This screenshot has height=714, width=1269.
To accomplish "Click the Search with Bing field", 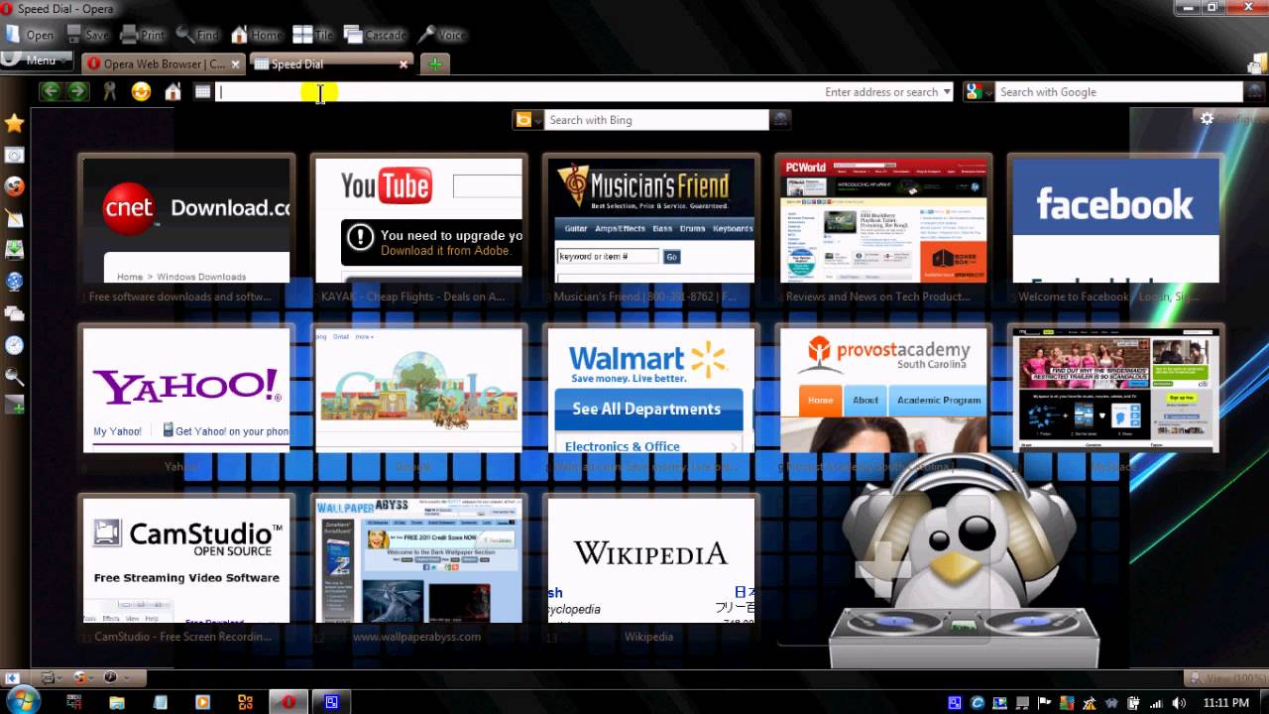I will click(x=656, y=120).
